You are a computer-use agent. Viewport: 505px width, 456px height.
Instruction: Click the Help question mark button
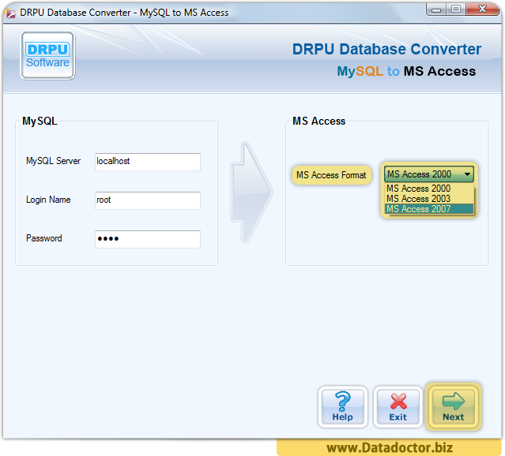click(343, 407)
